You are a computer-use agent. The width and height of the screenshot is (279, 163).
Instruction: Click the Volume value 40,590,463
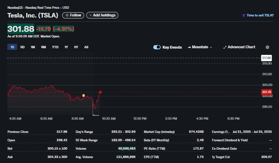pyautogui.click(x=127, y=149)
